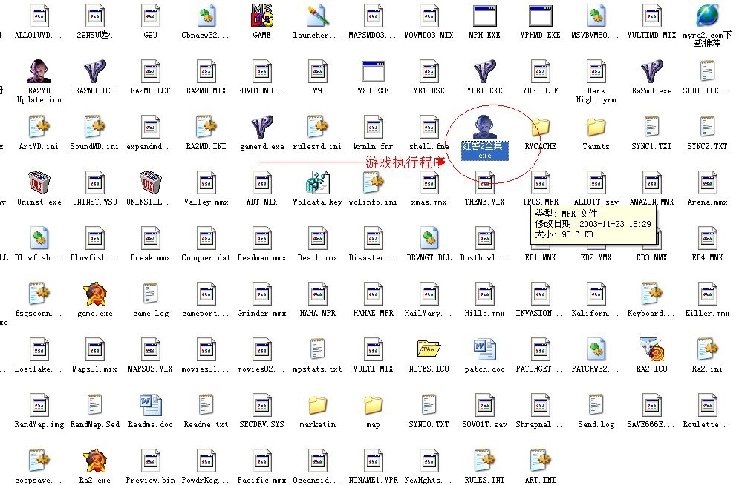Select Conquer.dat file
Screen dimensions: 739x485
pyautogui.click(x=206, y=238)
